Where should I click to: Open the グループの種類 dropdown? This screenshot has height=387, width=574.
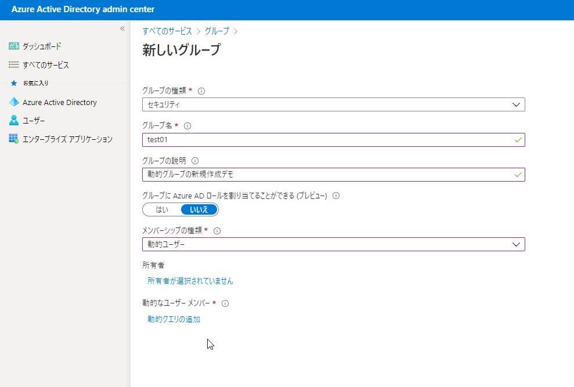pos(515,104)
